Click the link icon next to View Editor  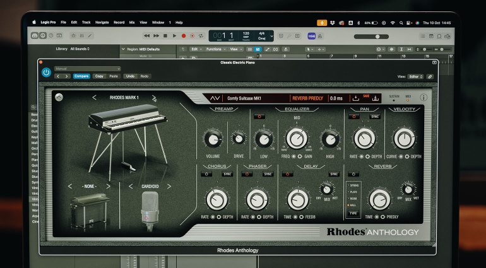tap(430, 76)
